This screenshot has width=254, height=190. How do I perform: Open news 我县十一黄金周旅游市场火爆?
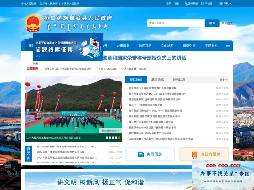(145, 105)
